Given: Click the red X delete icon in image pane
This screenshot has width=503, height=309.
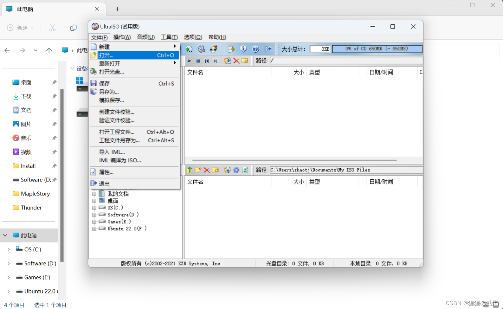Looking at the screenshot, I should 236,61.
